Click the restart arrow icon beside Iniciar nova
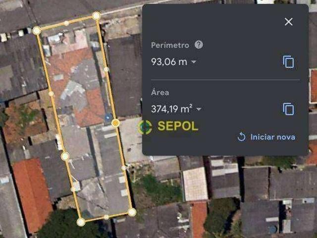Image resolution: width=317 pixels, height=238 pixels. point(241,137)
